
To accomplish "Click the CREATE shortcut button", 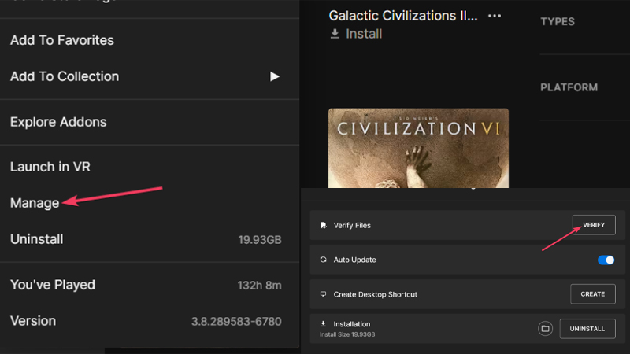I will coord(593,294).
